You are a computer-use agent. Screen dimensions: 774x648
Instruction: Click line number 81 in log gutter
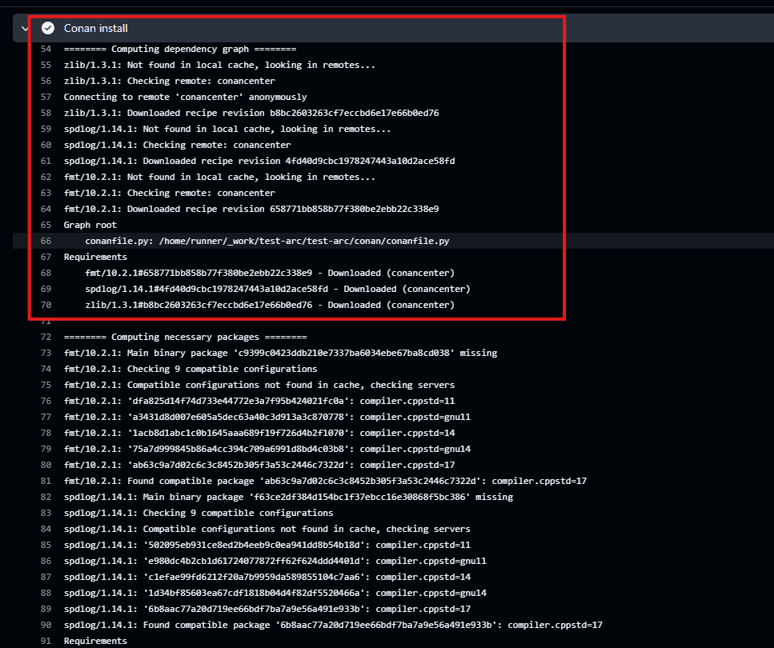[46, 481]
